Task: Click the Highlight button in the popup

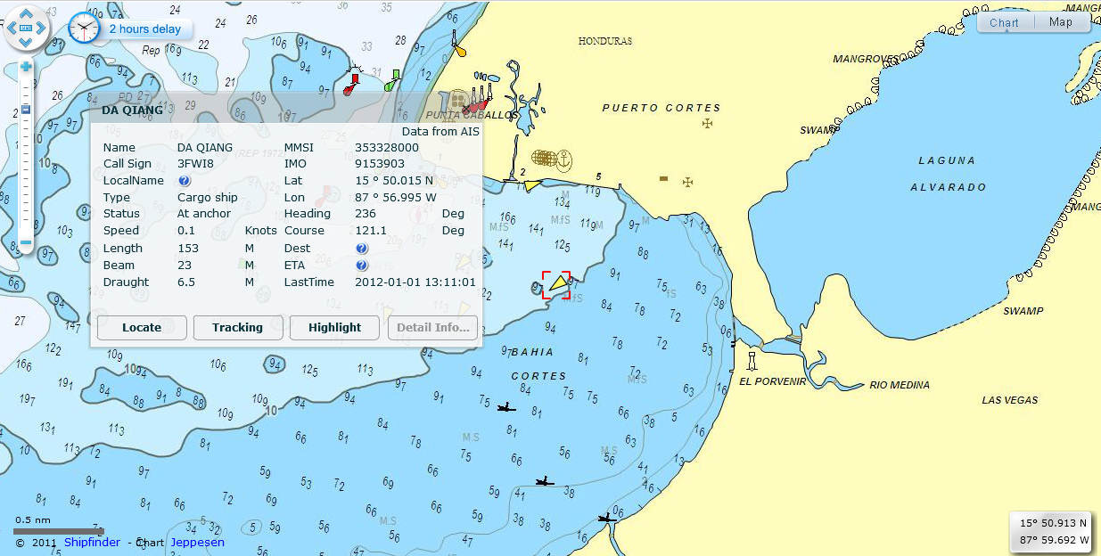Action: coord(333,327)
